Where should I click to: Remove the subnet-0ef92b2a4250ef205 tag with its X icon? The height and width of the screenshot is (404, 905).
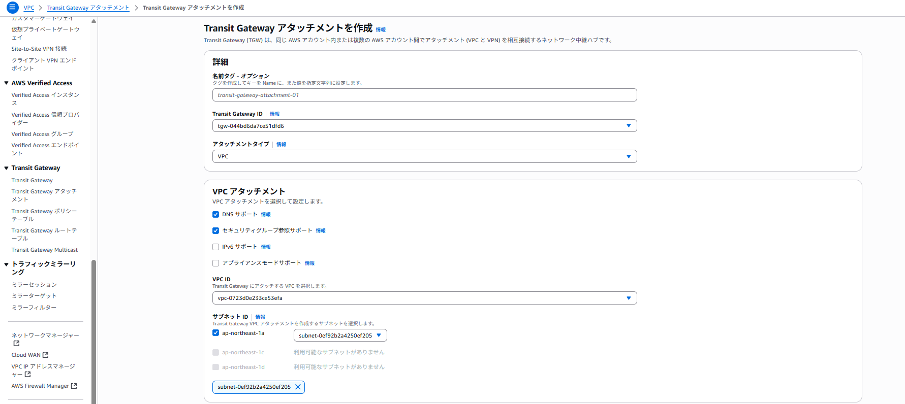click(298, 387)
